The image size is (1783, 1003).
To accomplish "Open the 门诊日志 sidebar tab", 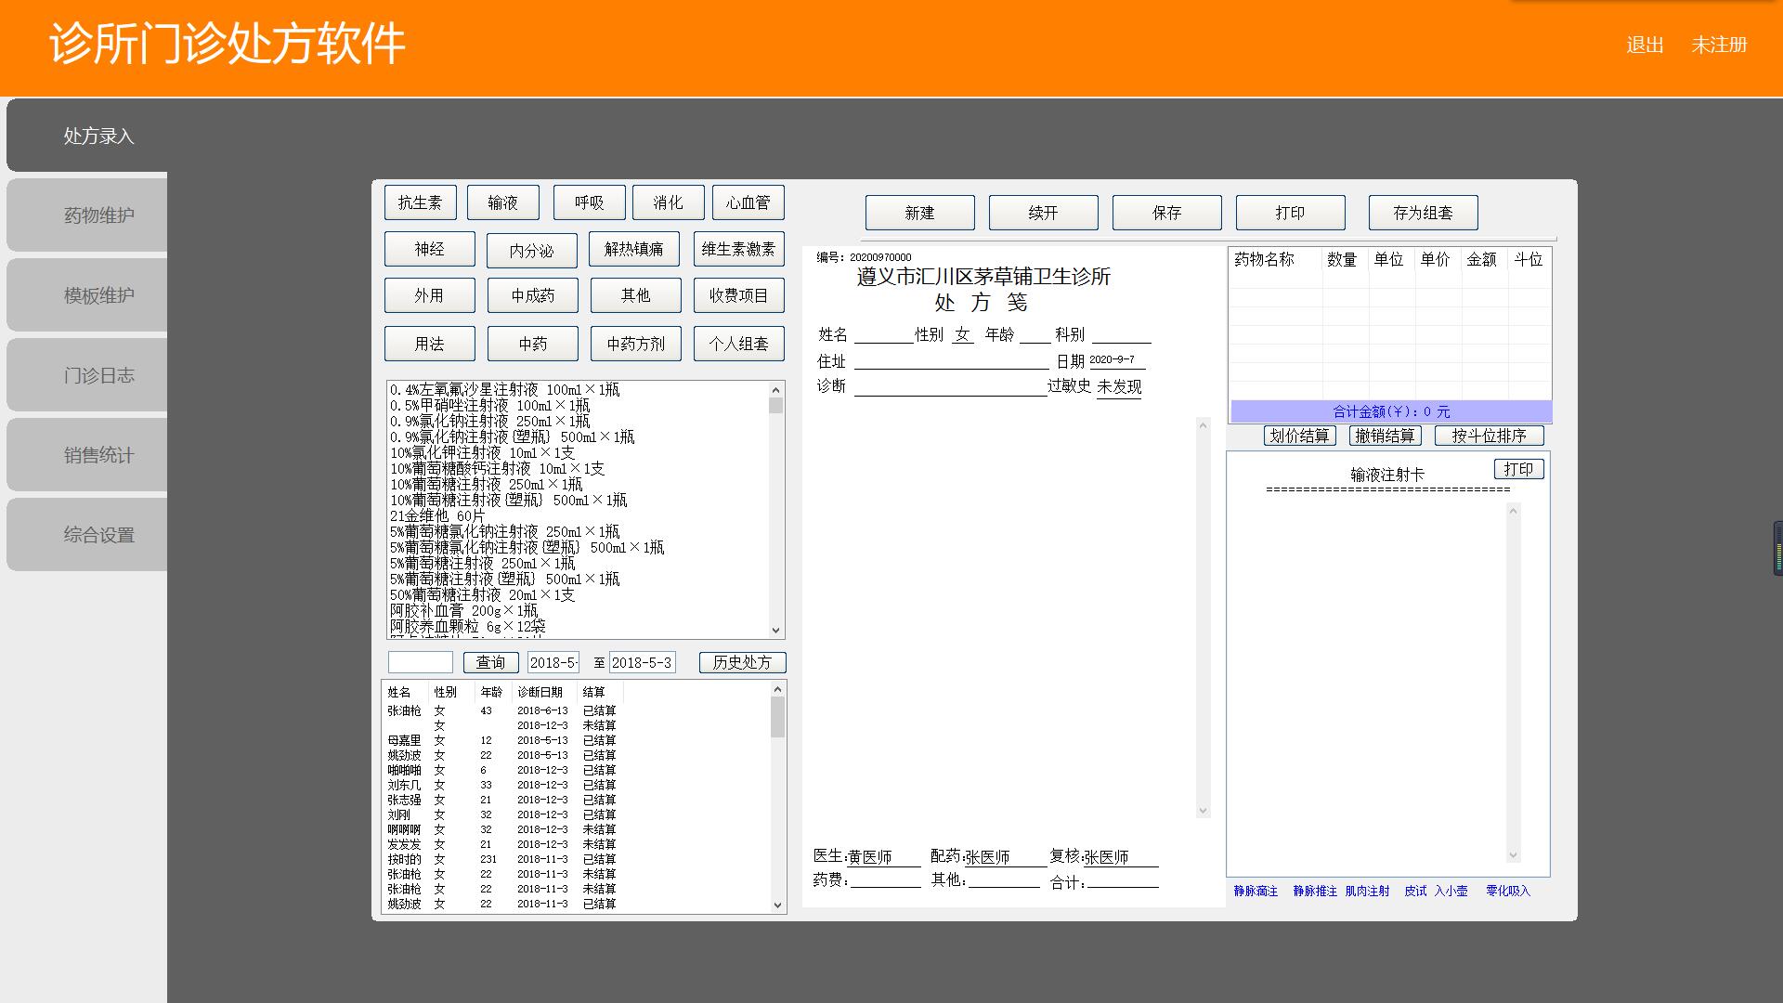I will [98, 375].
